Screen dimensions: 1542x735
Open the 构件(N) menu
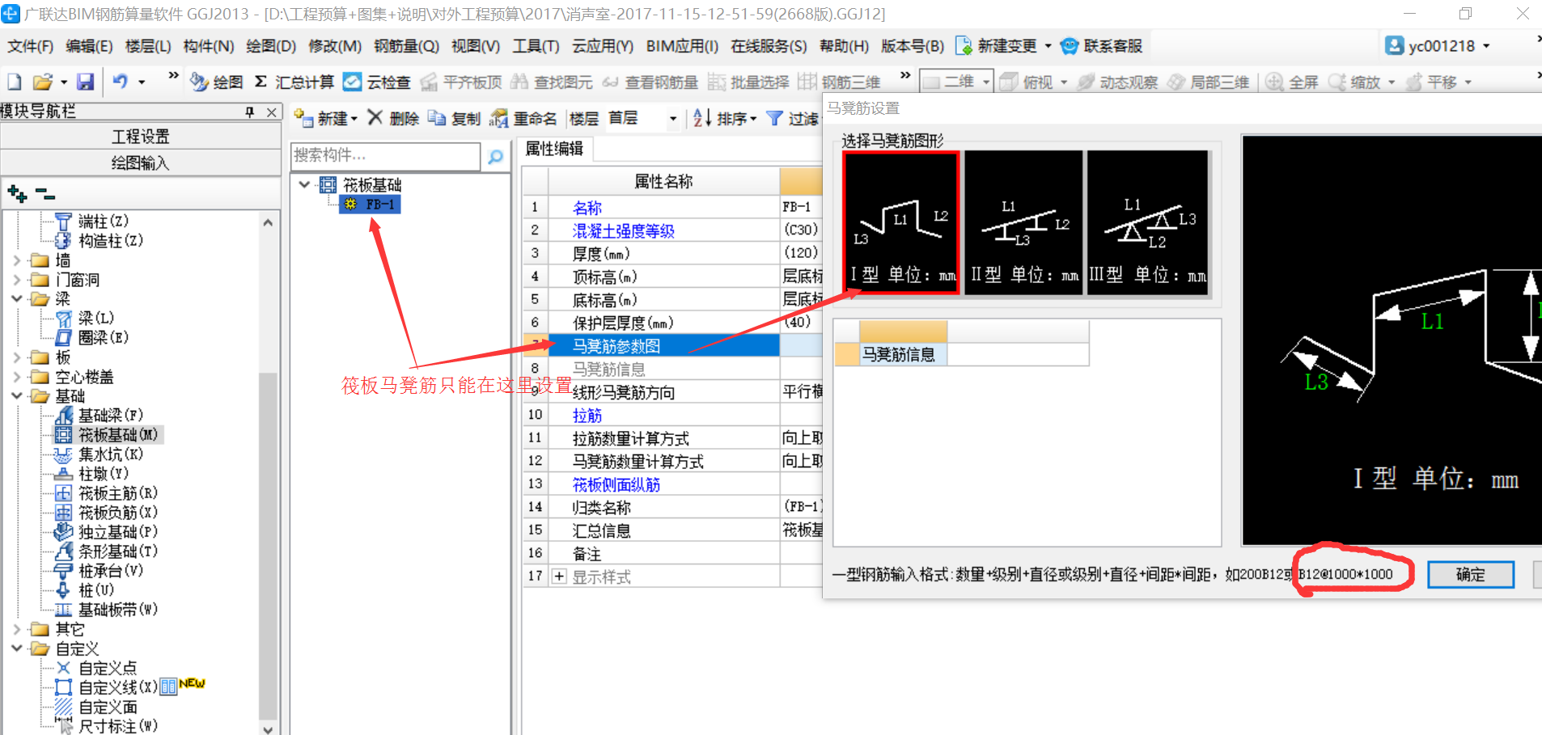click(208, 46)
